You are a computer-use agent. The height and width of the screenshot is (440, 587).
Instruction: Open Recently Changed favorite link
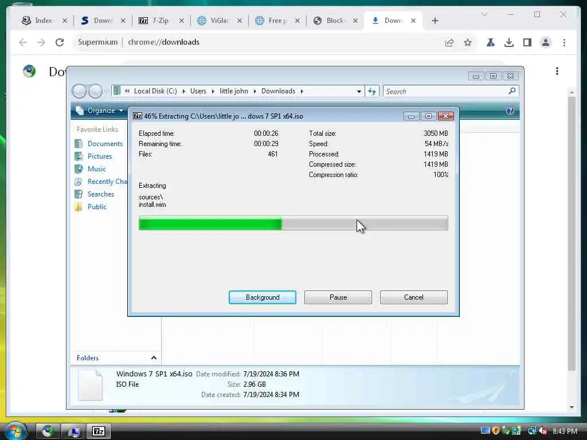pyautogui.click(x=107, y=182)
